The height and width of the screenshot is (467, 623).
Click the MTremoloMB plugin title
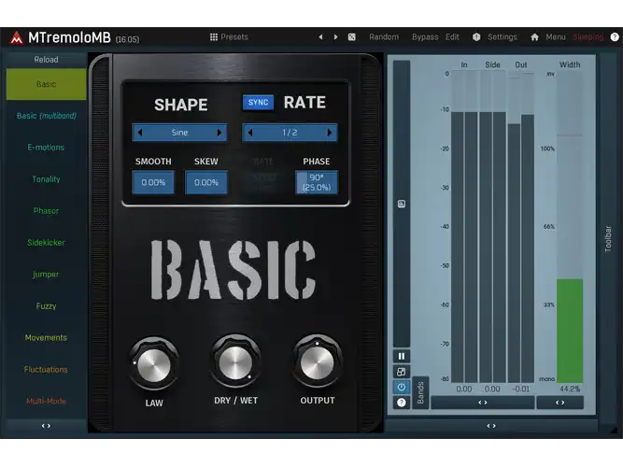(69, 37)
